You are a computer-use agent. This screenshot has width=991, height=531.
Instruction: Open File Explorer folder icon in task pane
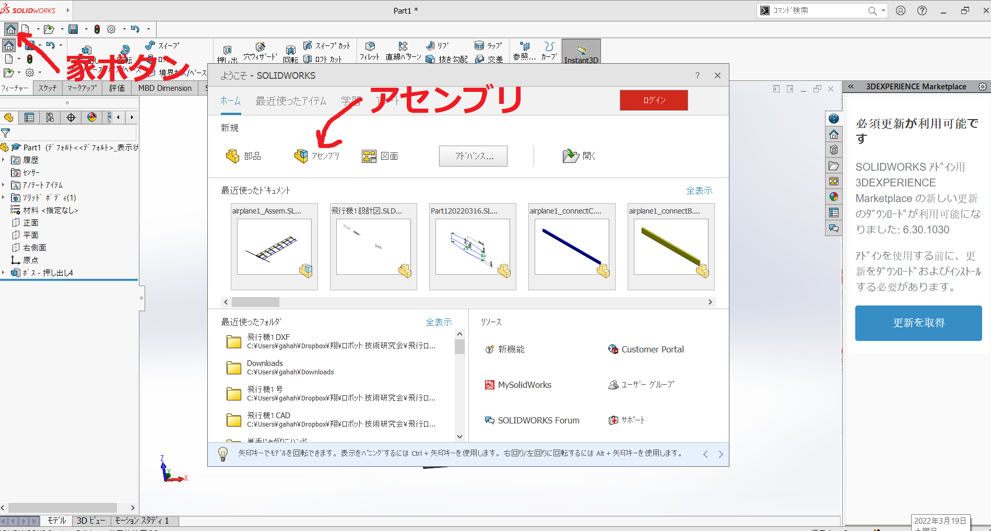pos(834,166)
